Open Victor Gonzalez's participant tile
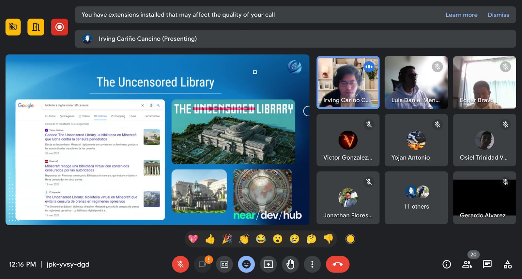The width and height of the screenshot is (522, 279). point(348,140)
